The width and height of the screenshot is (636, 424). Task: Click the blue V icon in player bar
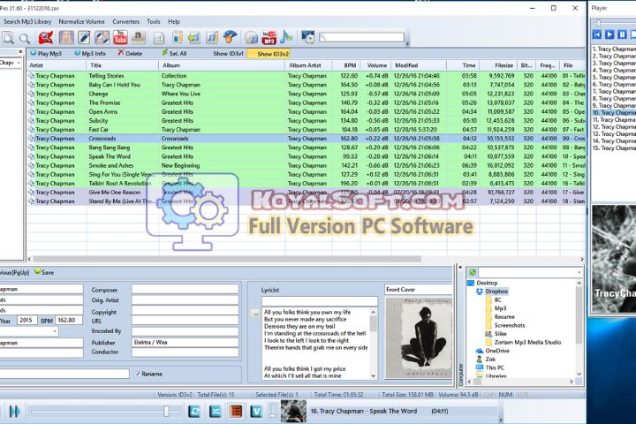click(x=256, y=412)
